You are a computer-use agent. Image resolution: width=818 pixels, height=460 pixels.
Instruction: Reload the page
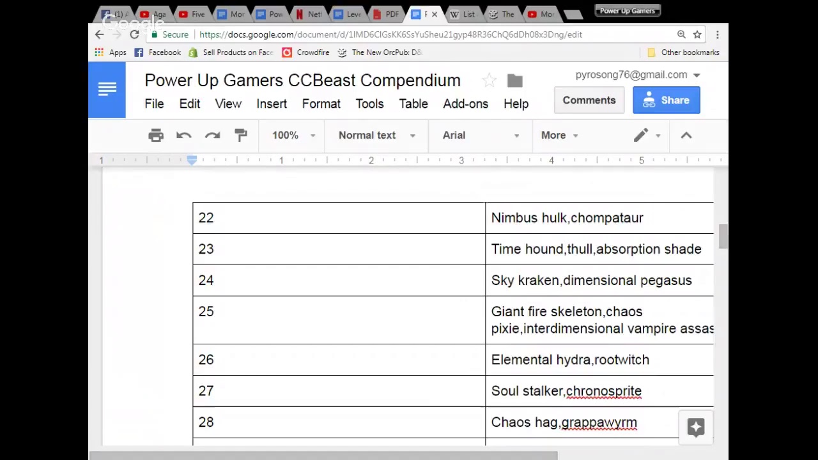tap(134, 34)
